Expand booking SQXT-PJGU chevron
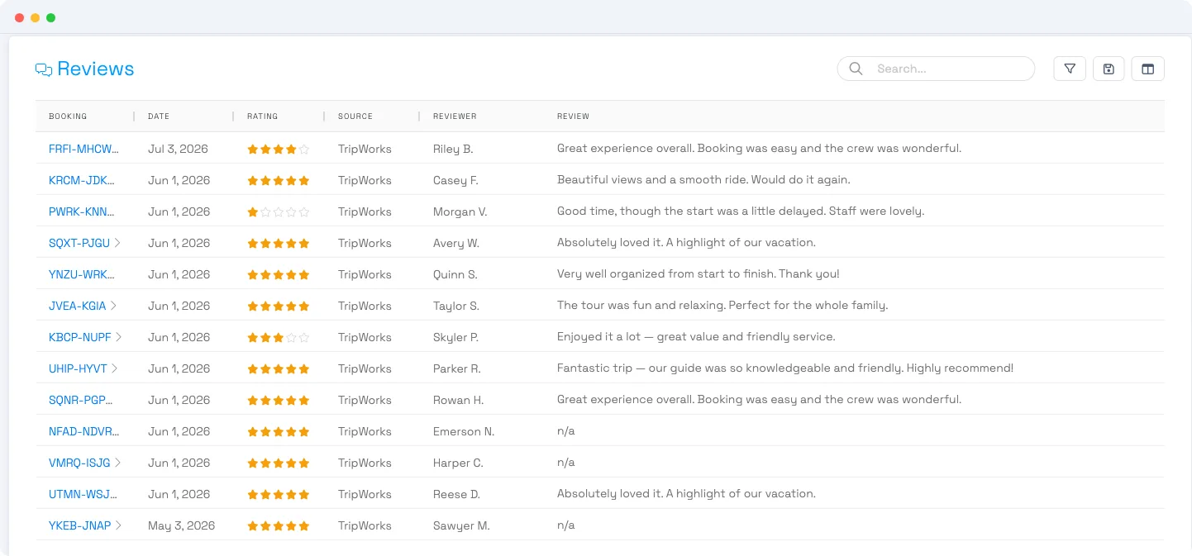The height and width of the screenshot is (556, 1192). point(117,243)
